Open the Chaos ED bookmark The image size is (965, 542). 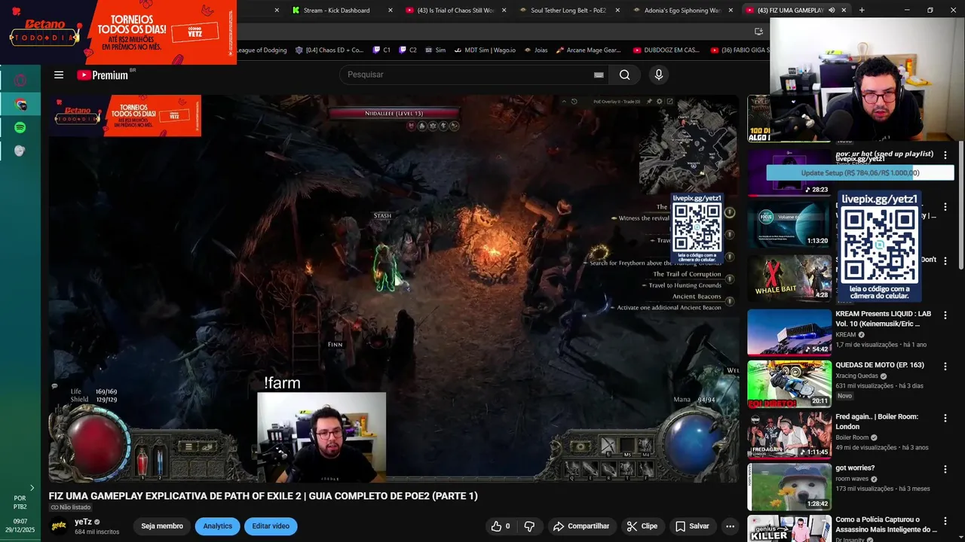click(329, 50)
